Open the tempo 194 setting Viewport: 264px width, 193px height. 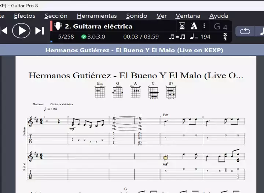pyautogui.click(x=200, y=37)
